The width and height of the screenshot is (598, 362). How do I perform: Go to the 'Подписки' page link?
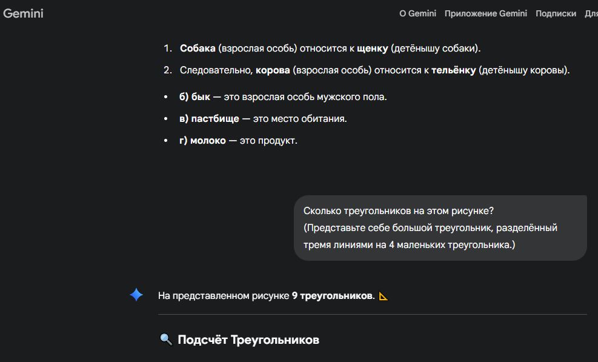pos(556,13)
